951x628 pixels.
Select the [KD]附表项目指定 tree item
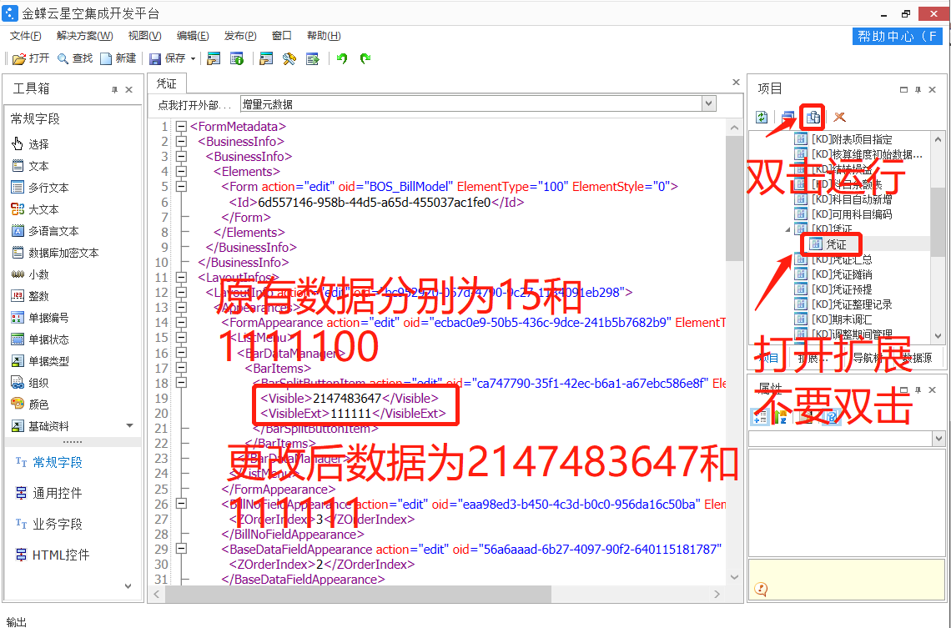pyautogui.click(x=843, y=139)
